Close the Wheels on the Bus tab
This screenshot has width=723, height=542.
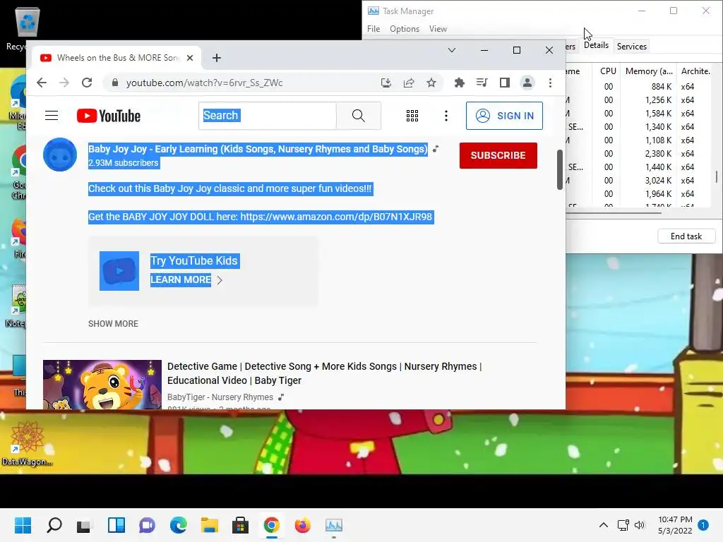(190, 58)
